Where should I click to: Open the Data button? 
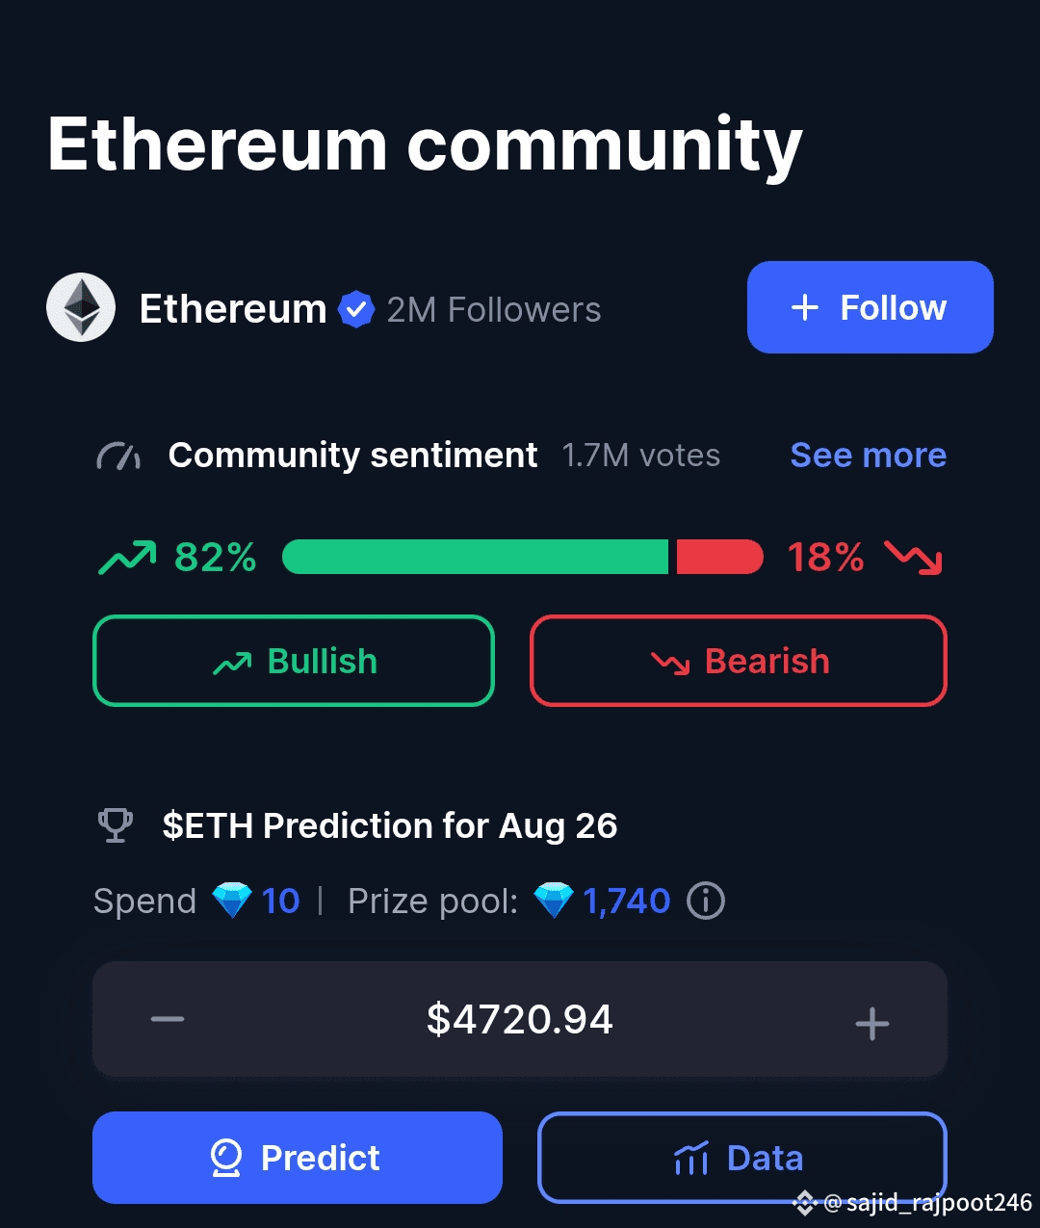click(742, 1158)
